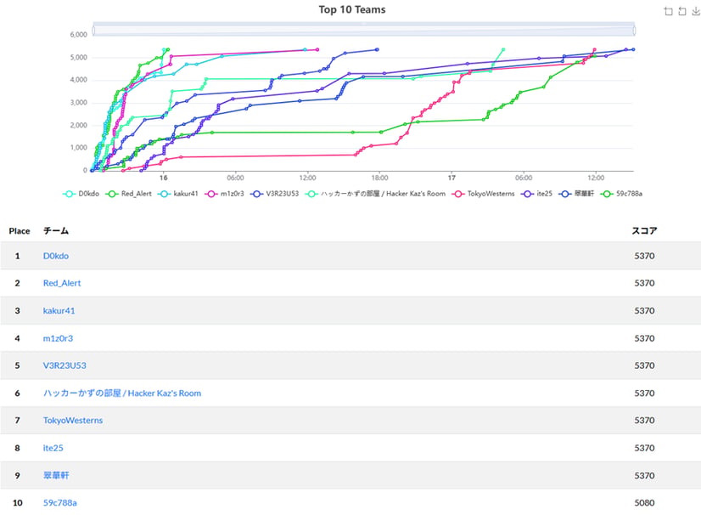
Task: Toggle Red_Alert series in chart legend
Action: (129, 194)
